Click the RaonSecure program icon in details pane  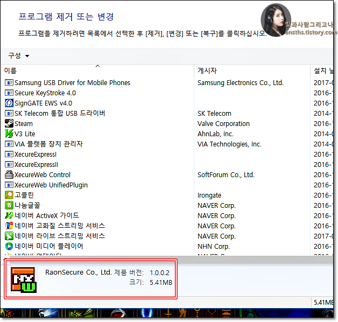click(24, 280)
